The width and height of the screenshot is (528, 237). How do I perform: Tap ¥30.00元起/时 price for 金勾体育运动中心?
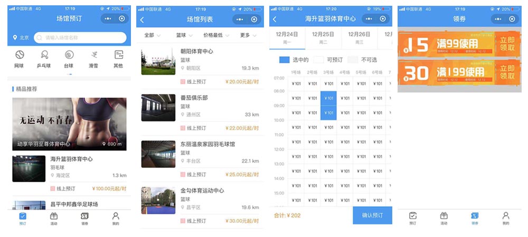click(242, 221)
